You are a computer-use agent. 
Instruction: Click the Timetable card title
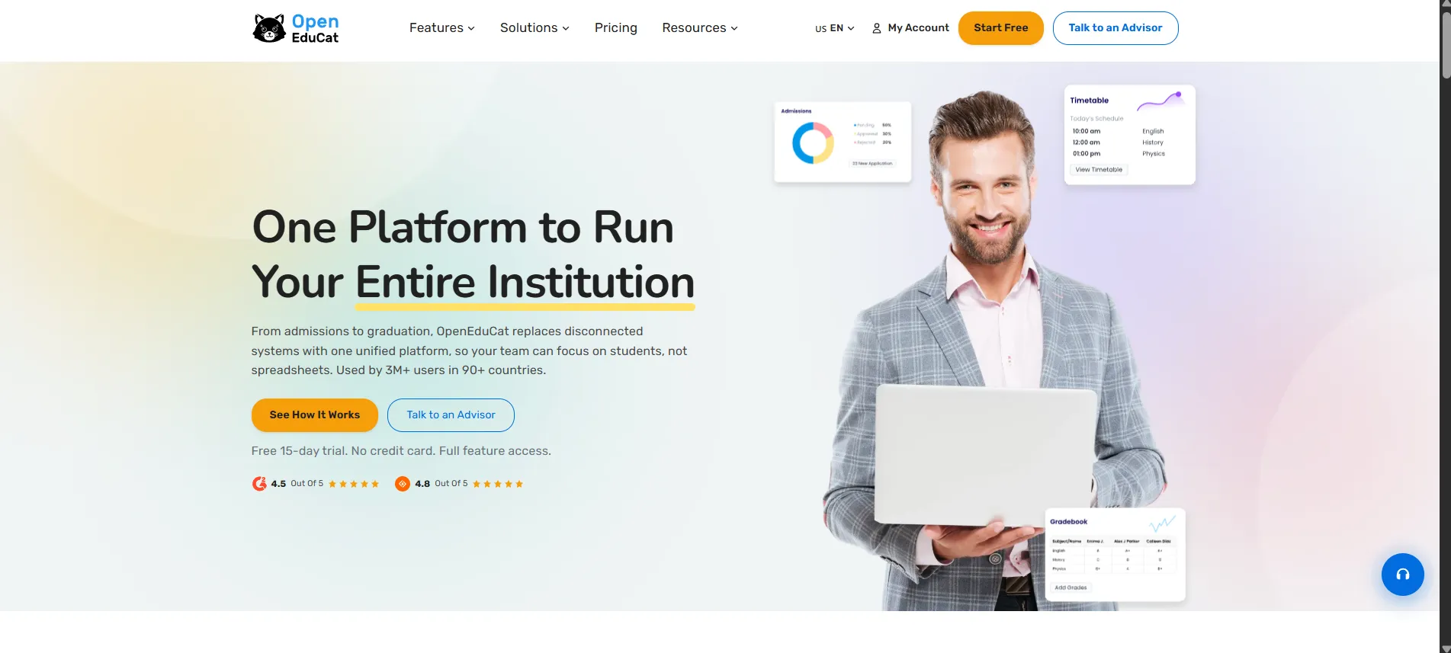pyautogui.click(x=1089, y=101)
